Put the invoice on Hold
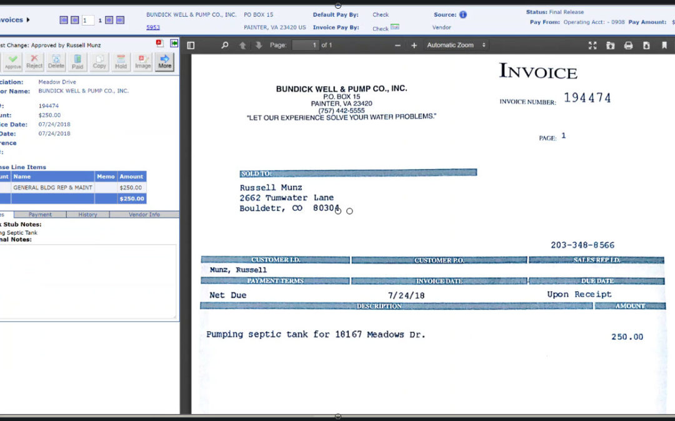The width and height of the screenshot is (675, 421). [121, 62]
